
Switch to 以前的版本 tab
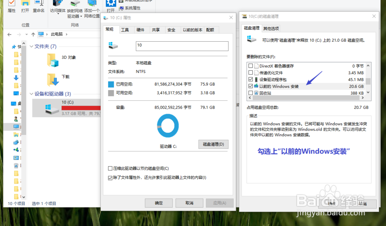pyautogui.click(x=193, y=30)
